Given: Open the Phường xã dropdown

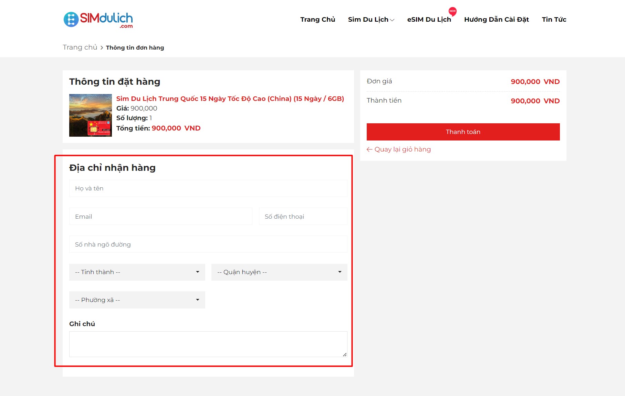Looking at the screenshot, I should pos(137,300).
